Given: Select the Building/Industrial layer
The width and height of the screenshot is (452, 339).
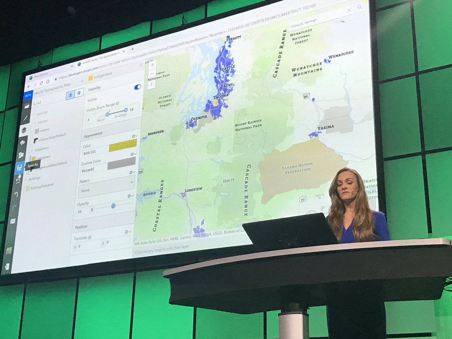Looking at the screenshot, I should point(39,186).
